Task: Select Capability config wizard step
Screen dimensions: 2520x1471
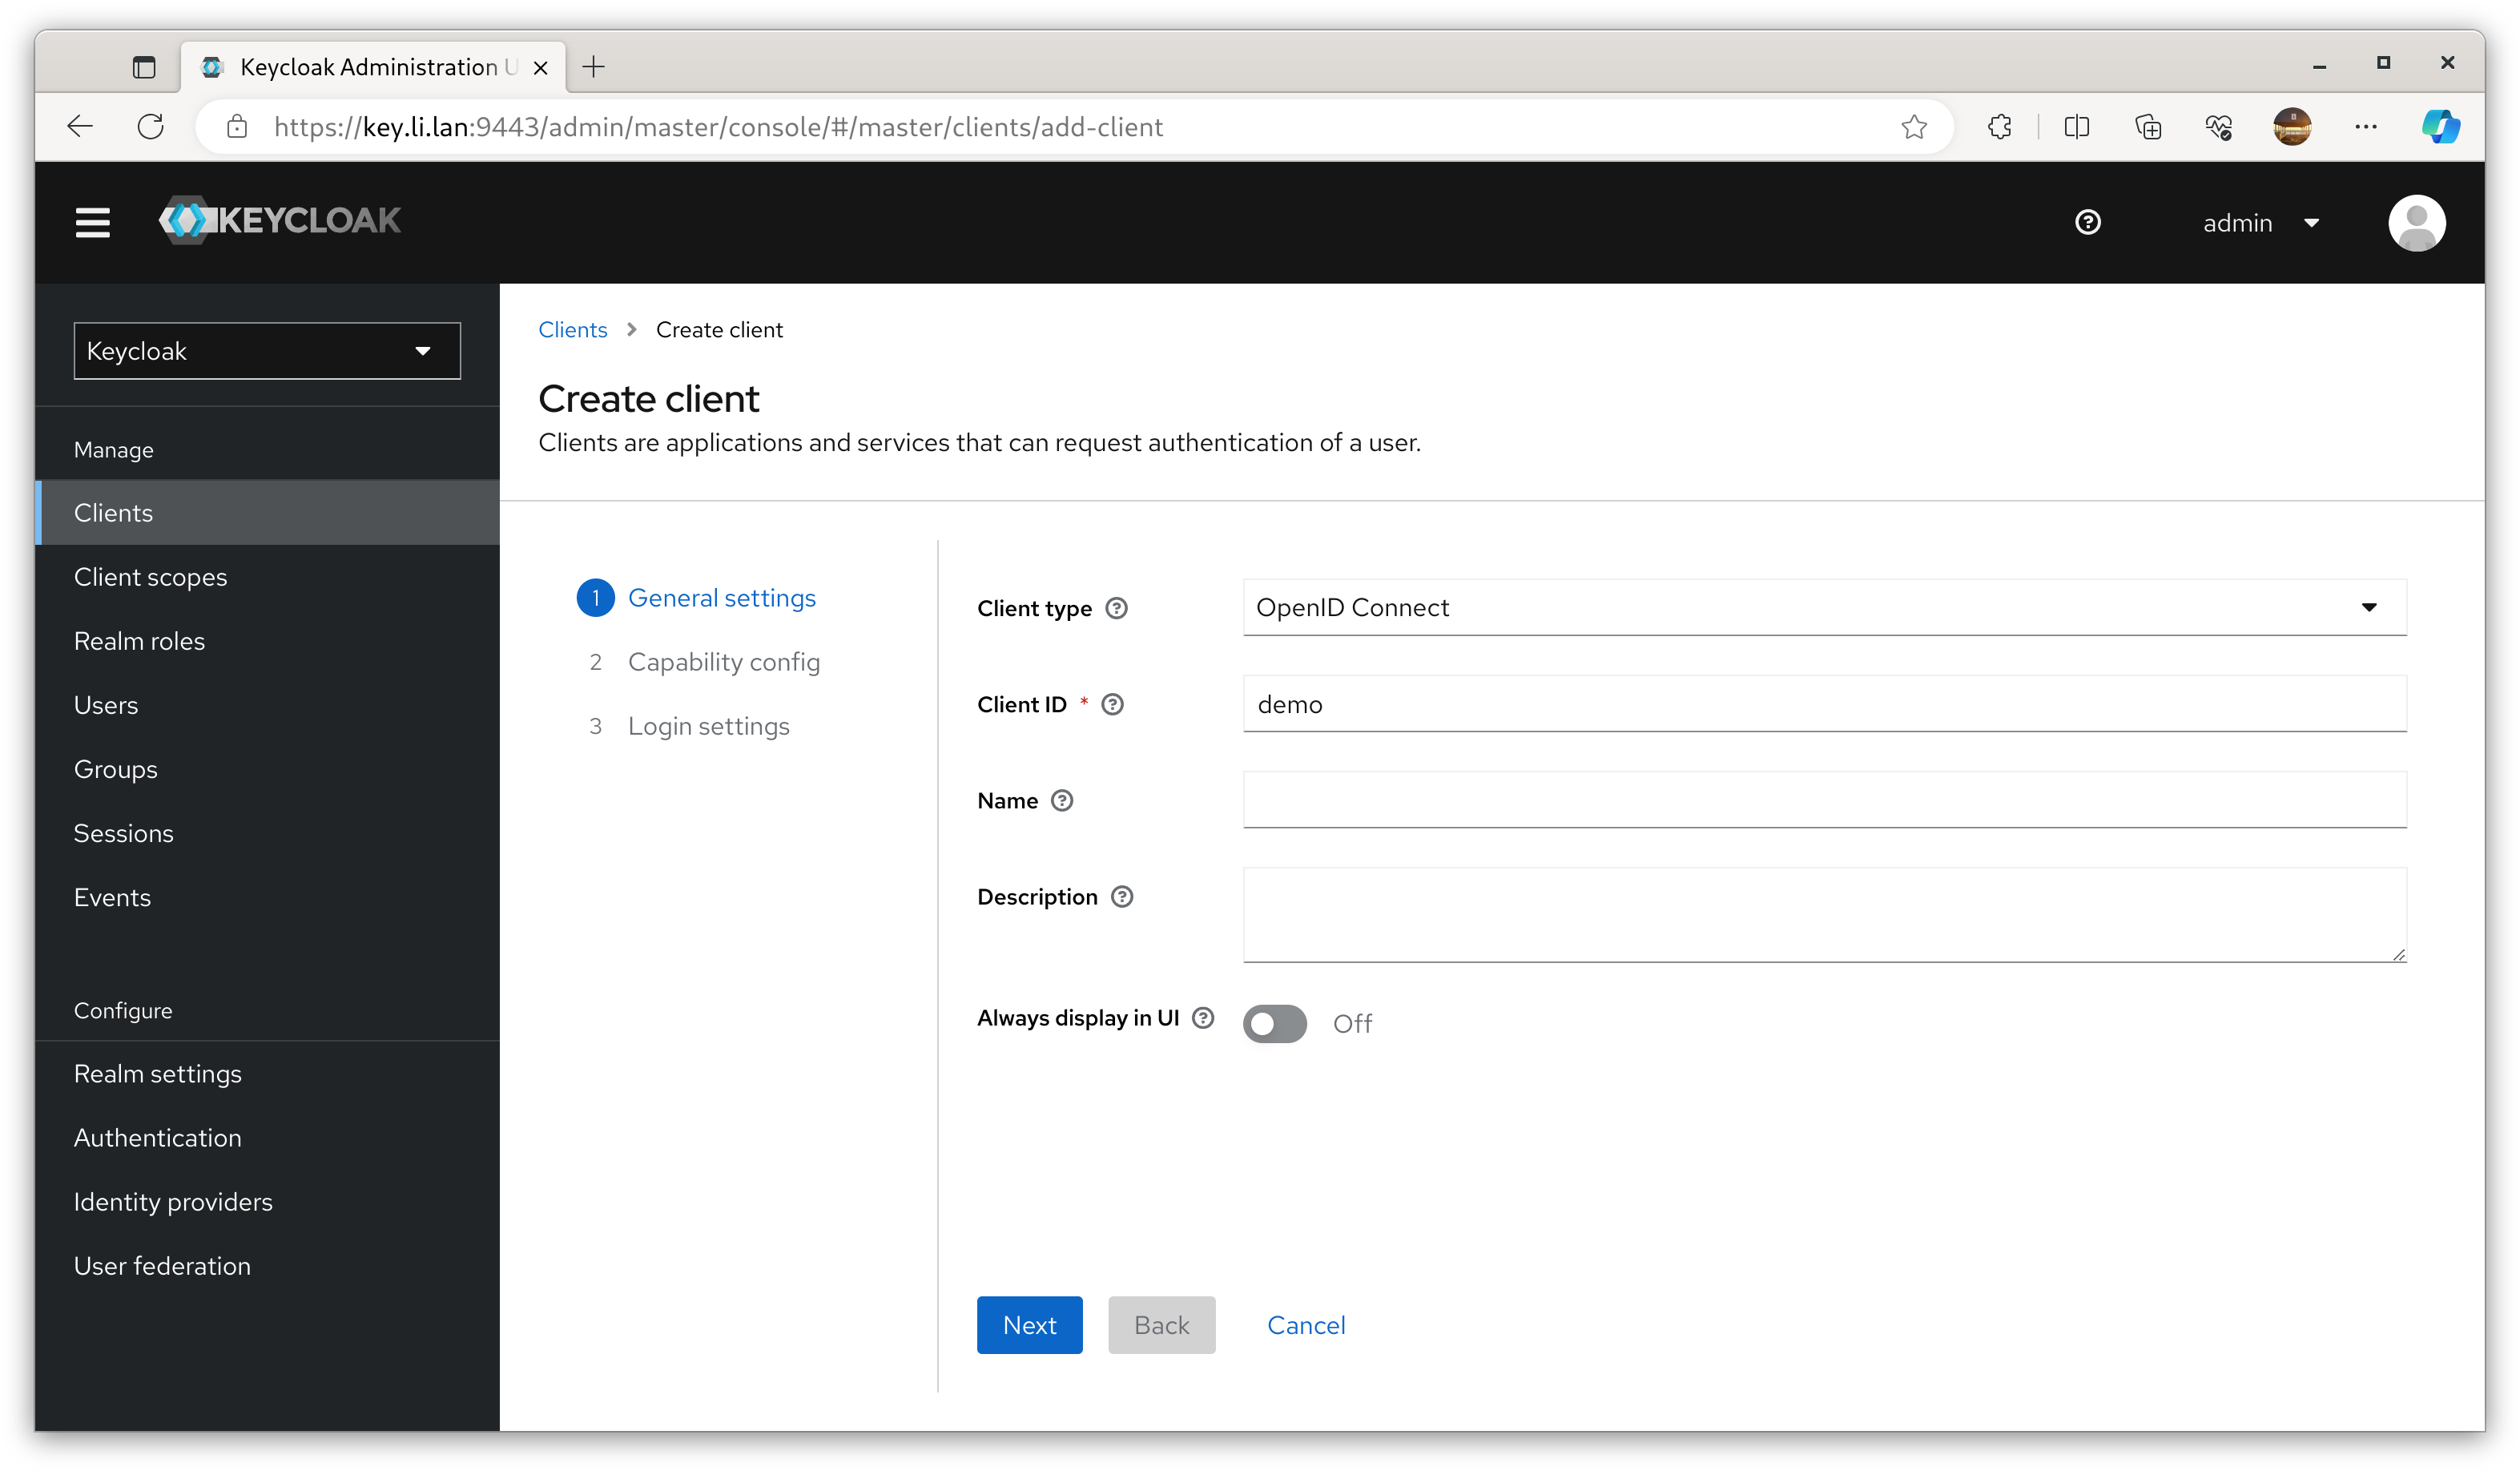Action: [723, 662]
